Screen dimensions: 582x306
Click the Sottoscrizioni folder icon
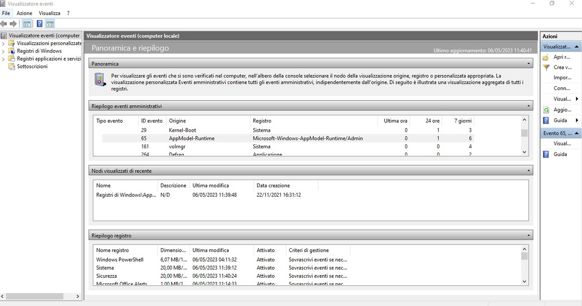(12, 66)
